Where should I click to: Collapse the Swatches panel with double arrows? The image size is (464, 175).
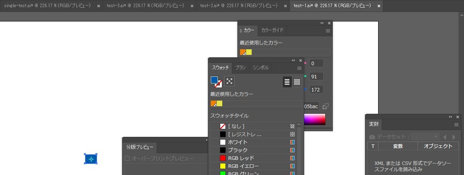pos(293,60)
